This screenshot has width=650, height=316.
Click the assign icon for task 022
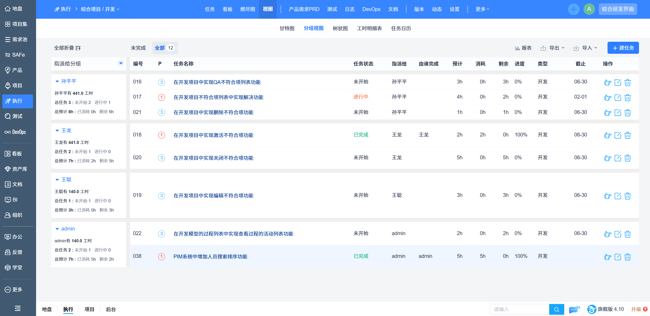point(608,234)
